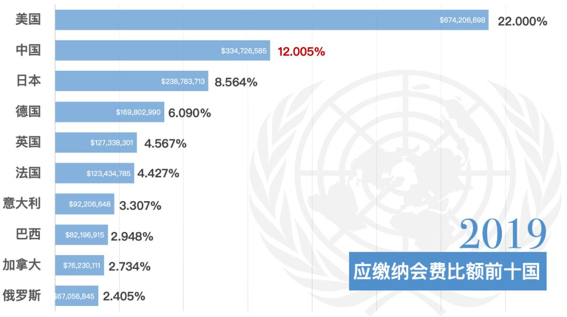Click the $334,726,585 bar value

click(x=244, y=51)
